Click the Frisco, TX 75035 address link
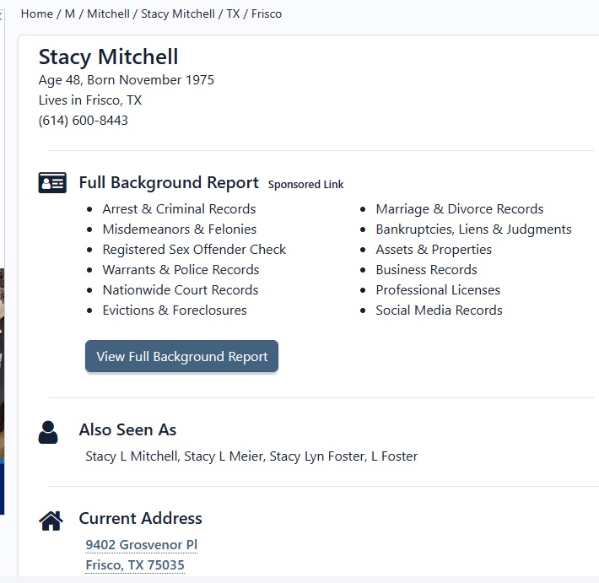 tap(135, 564)
